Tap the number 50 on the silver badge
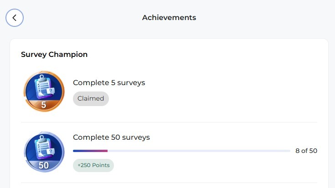The width and height of the screenshot is (335, 188). (44, 165)
